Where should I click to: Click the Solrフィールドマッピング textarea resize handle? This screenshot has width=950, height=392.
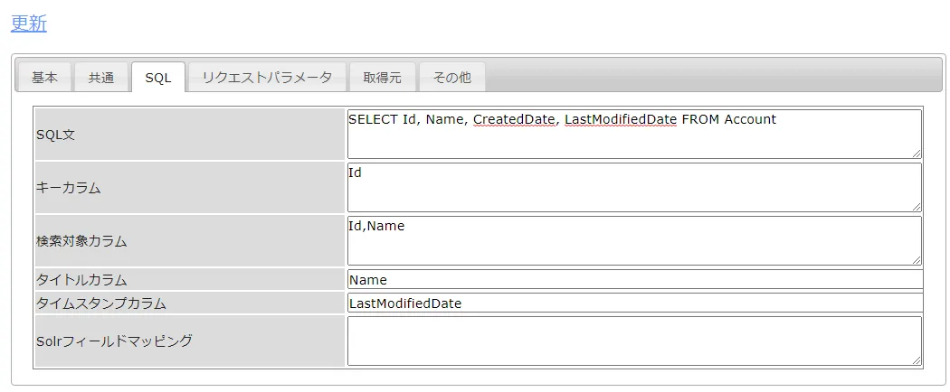click(x=917, y=360)
